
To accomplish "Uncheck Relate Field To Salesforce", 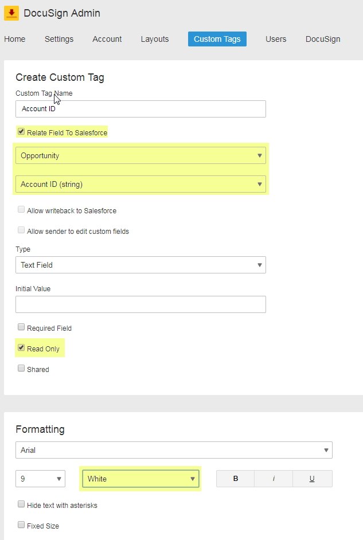I will pos(21,131).
